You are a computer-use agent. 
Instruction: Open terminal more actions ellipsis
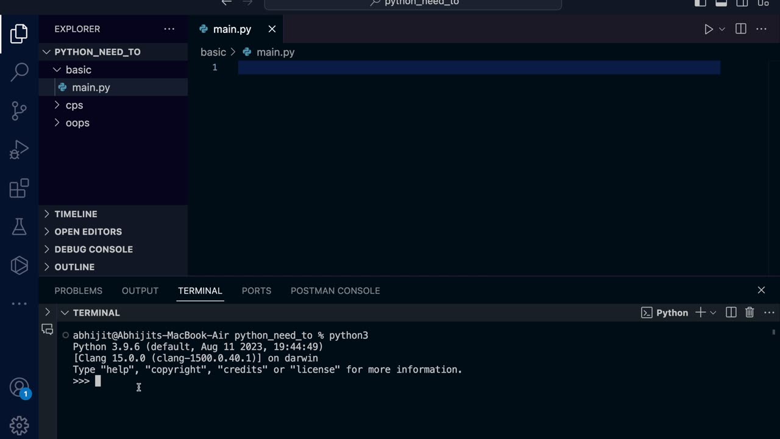(768, 312)
